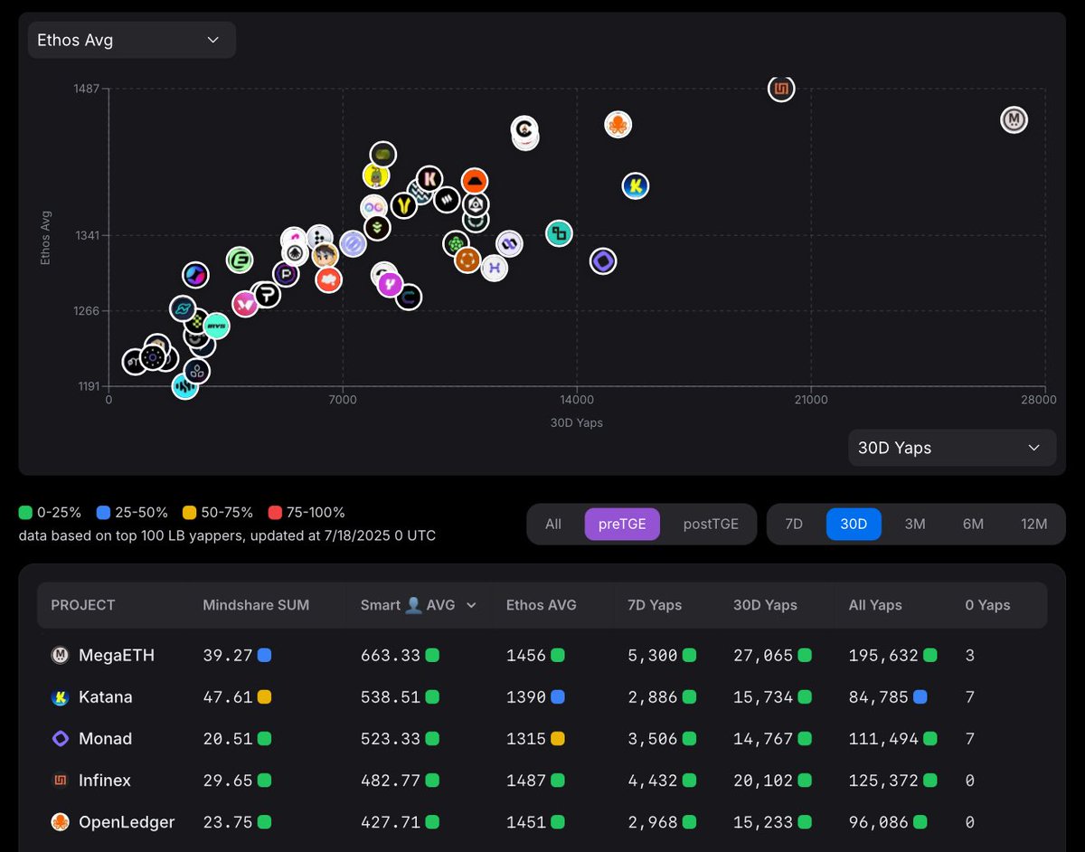Select the blue Katana K point on the chart
Screen dimensions: 1085x852
coord(636,186)
